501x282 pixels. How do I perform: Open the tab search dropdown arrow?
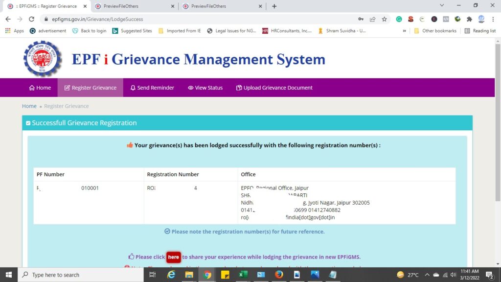coord(442,5)
